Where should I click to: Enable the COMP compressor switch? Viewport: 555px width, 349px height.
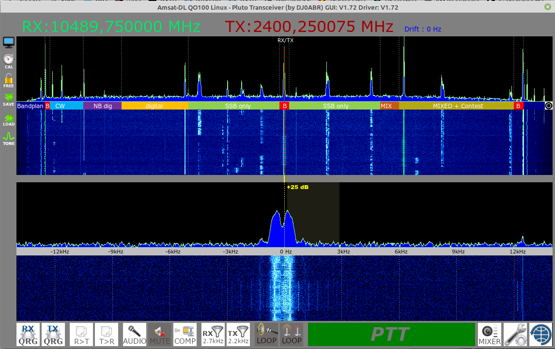point(185,334)
